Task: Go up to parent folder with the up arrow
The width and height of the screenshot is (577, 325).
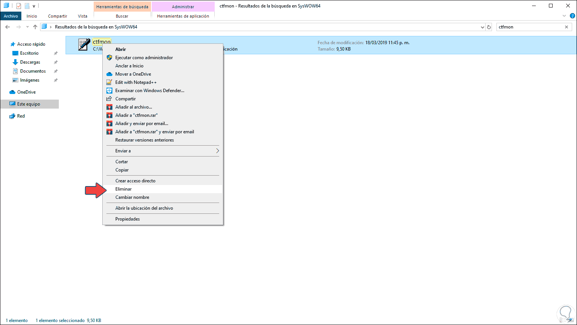Action: coord(35,27)
